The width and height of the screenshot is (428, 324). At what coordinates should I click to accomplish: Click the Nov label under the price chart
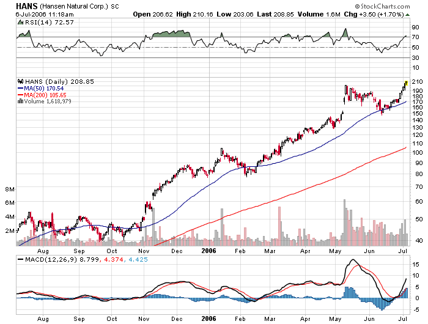(144, 251)
